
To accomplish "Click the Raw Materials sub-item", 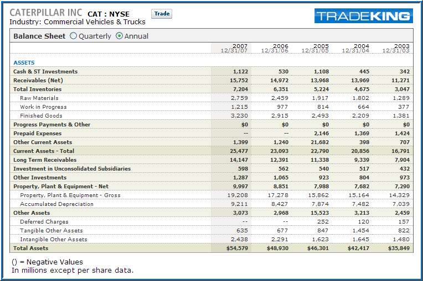I will point(39,98).
